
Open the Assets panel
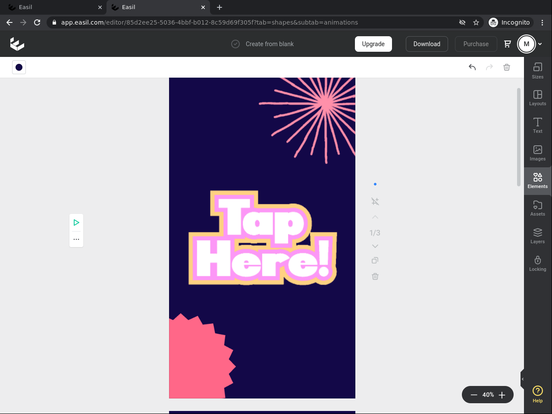tap(538, 209)
